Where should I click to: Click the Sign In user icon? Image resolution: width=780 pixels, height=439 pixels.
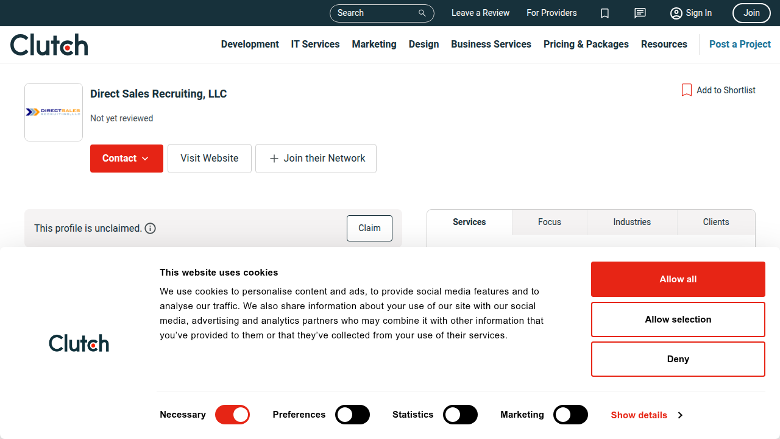click(x=676, y=13)
